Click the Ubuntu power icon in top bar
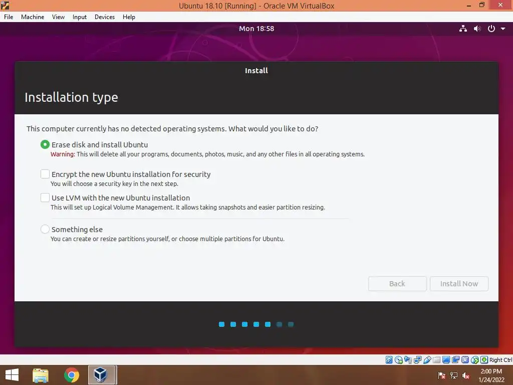Viewport: 513px width, 385px height. click(x=491, y=29)
